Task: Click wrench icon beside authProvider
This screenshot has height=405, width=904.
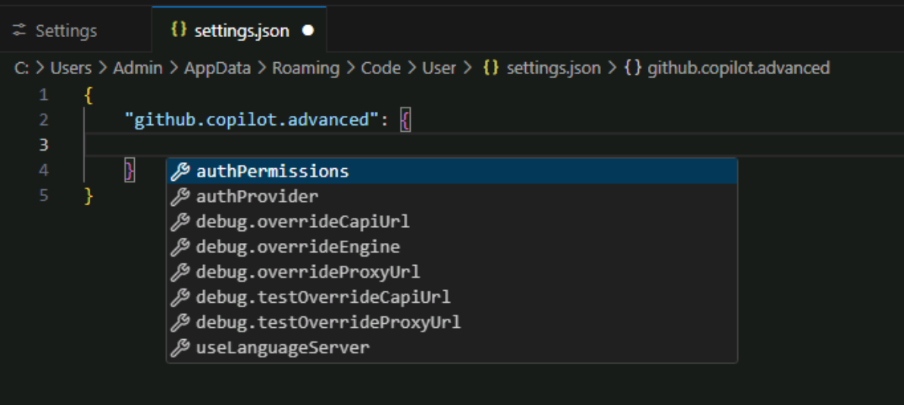Action: tap(180, 197)
